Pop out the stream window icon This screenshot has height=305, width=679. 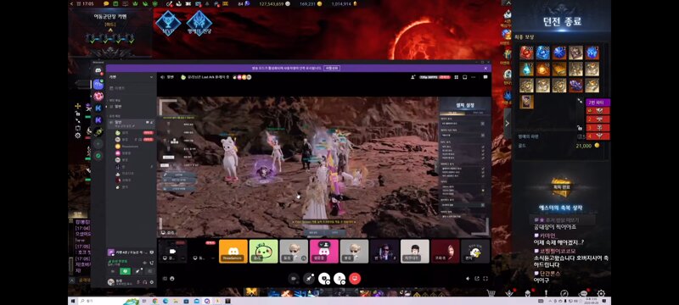coord(477,279)
